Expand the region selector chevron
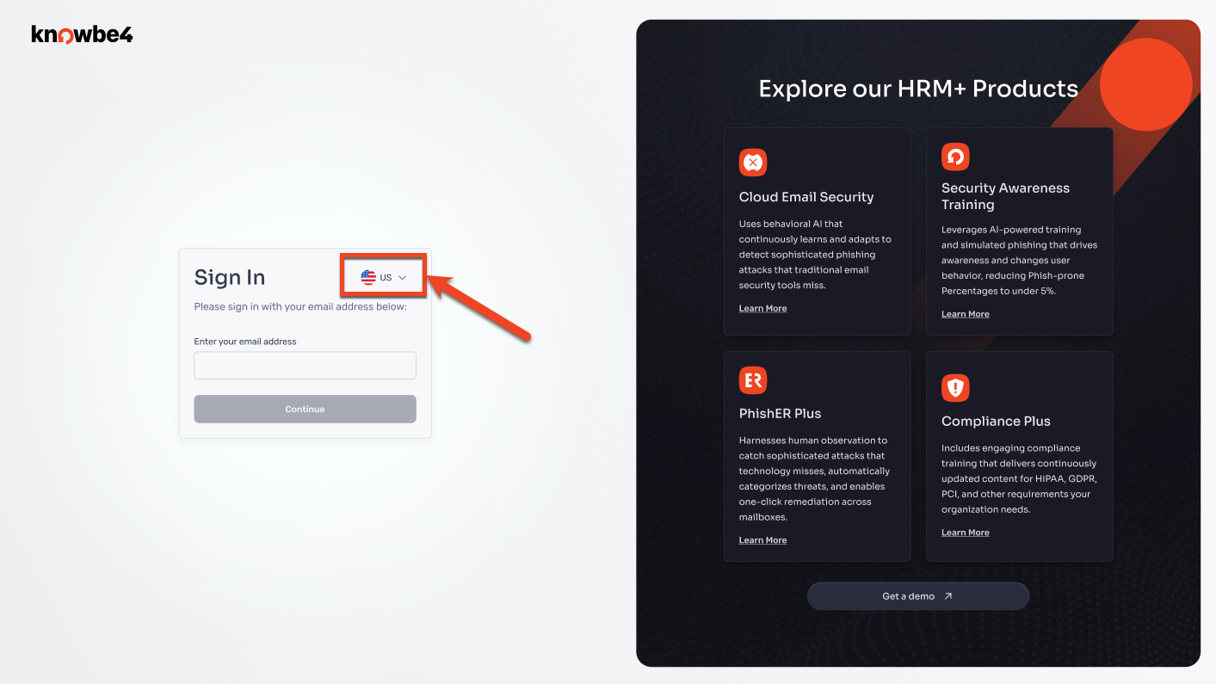This screenshot has height=684, width=1216. point(400,277)
